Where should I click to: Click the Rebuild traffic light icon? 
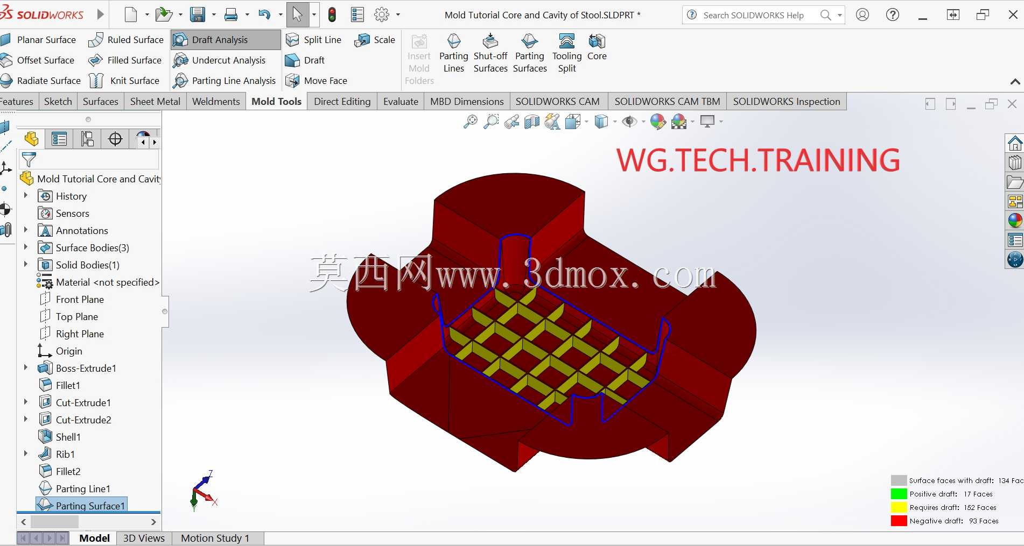tap(332, 15)
